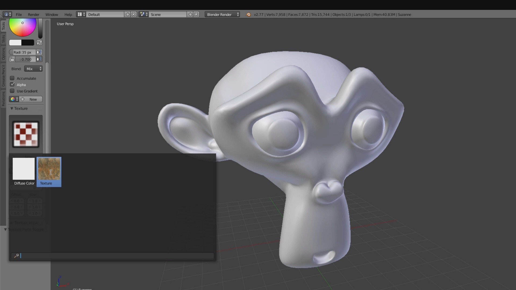Click the tool shelf vertical scrollbar
This screenshot has height=290, width=516.
47,107
